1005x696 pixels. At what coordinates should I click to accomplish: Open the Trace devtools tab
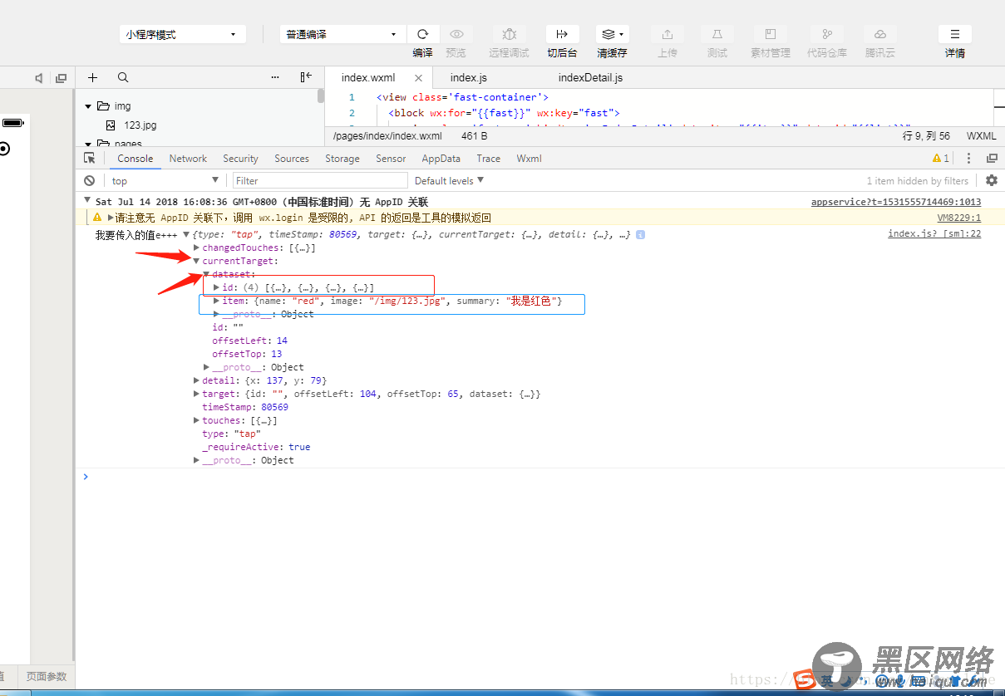pyautogui.click(x=489, y=159)
